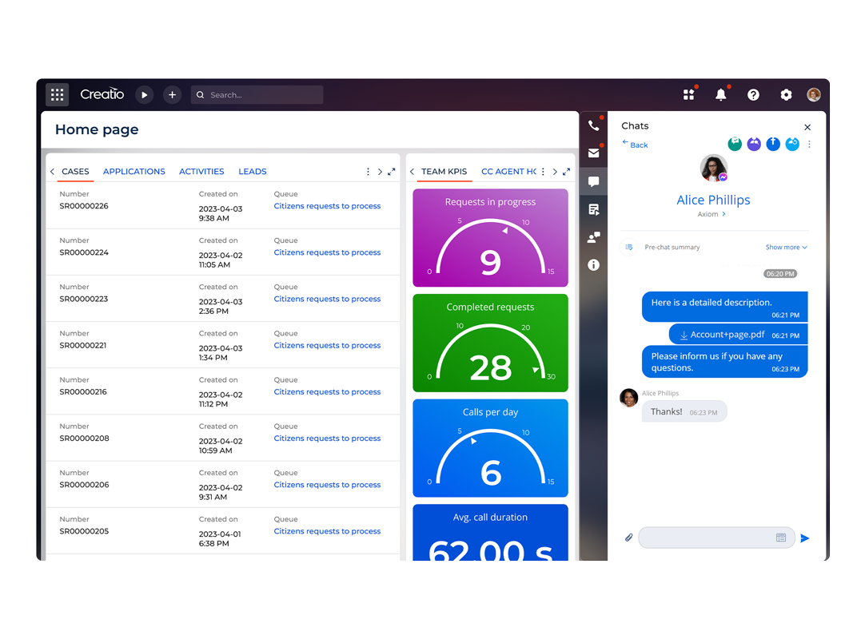Open notifications via the bell icon
This screenshot has height=639, width=865.
click(x=720, y=94)
